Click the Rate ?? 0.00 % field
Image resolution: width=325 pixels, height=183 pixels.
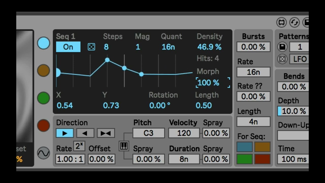tap(253, 97)
